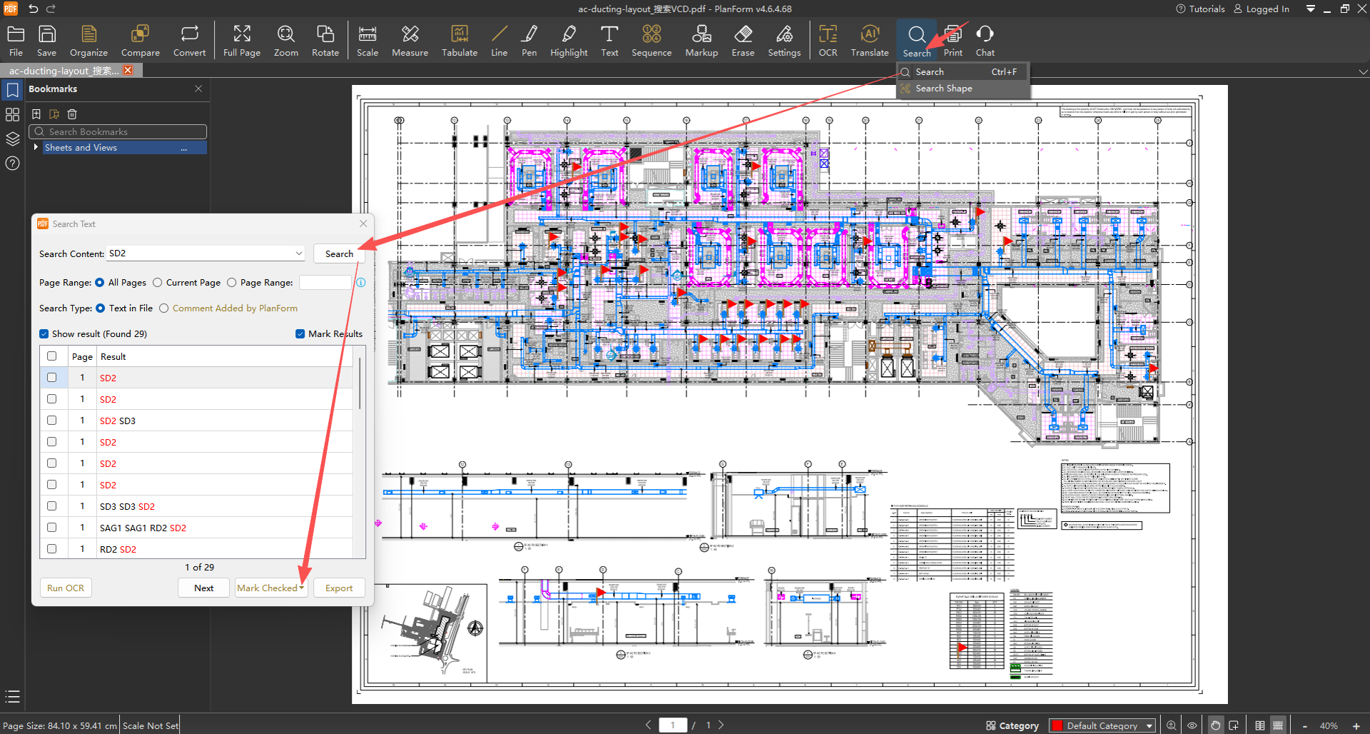1370x734 pixels.
Task: Tick the checkbox for the SD2 SD3 result
Action: pos(52,421)
